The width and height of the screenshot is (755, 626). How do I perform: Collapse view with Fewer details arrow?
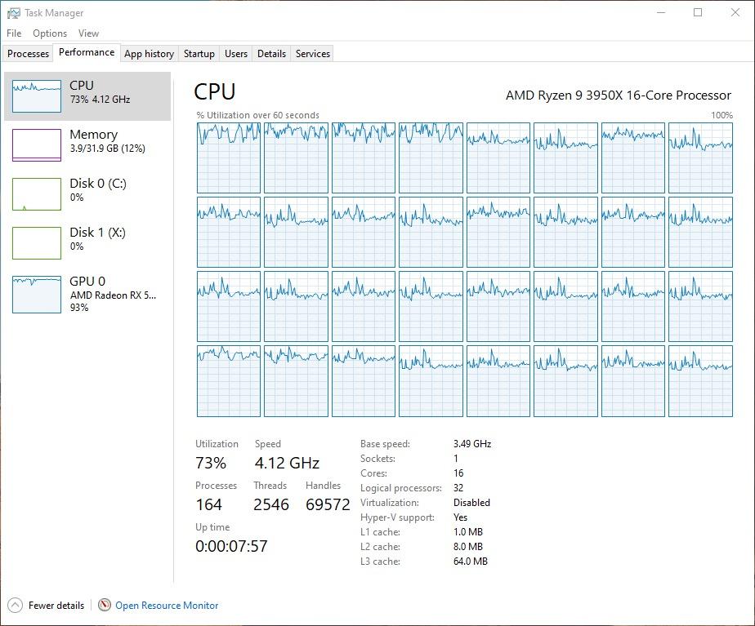click(x=15, y=606)
